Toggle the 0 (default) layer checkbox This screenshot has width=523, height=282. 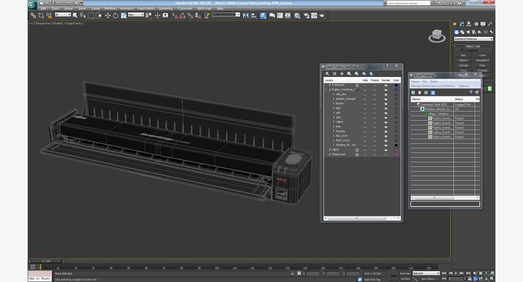click(357, 85)
